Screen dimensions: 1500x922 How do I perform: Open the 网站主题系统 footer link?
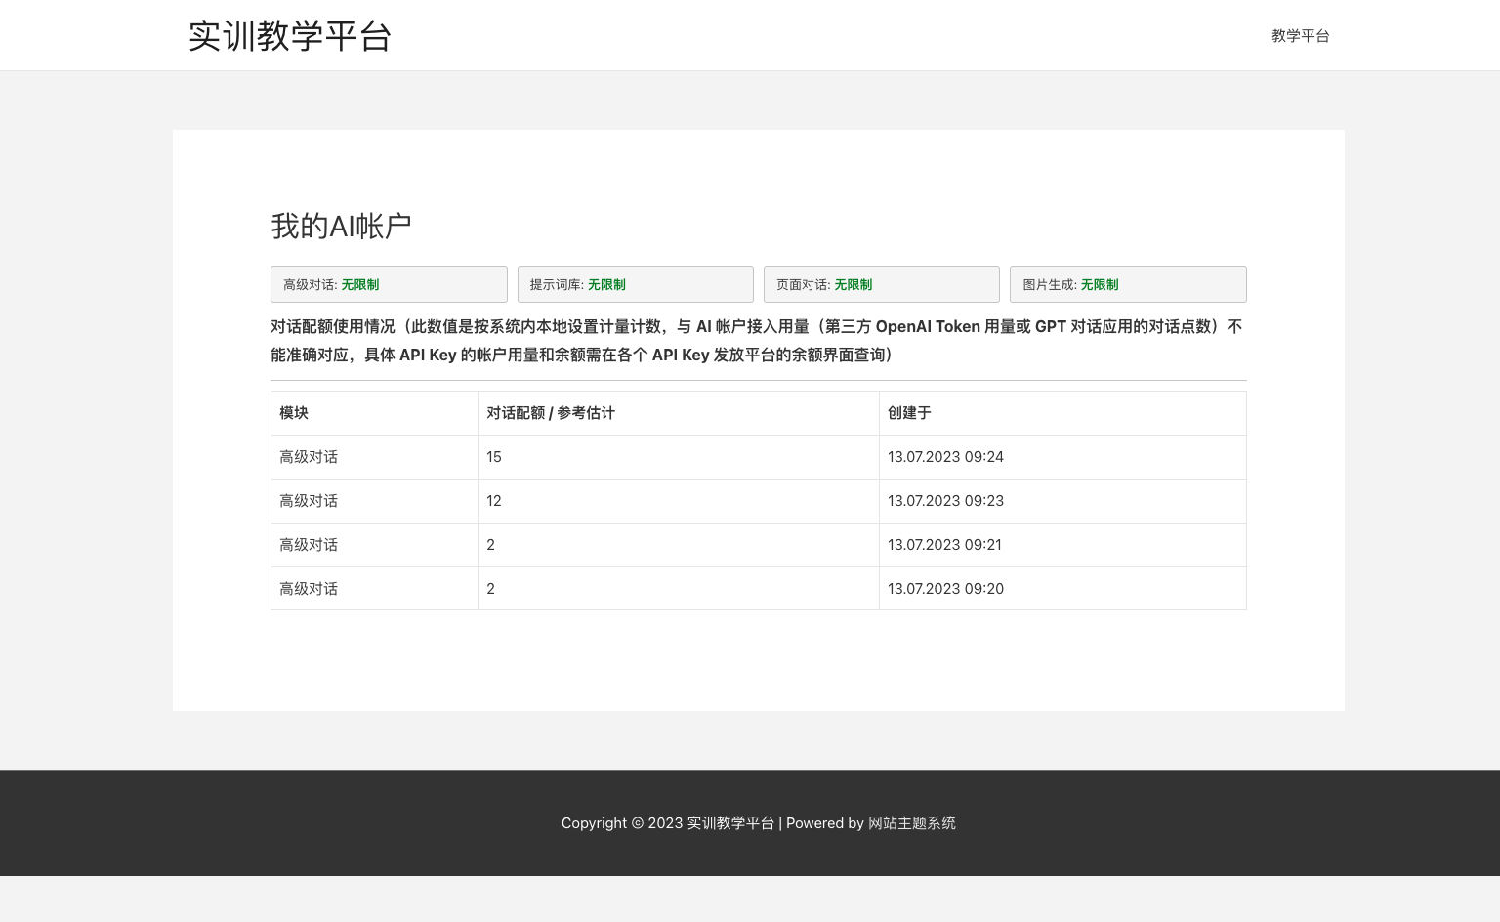click(x=911, y=823)
